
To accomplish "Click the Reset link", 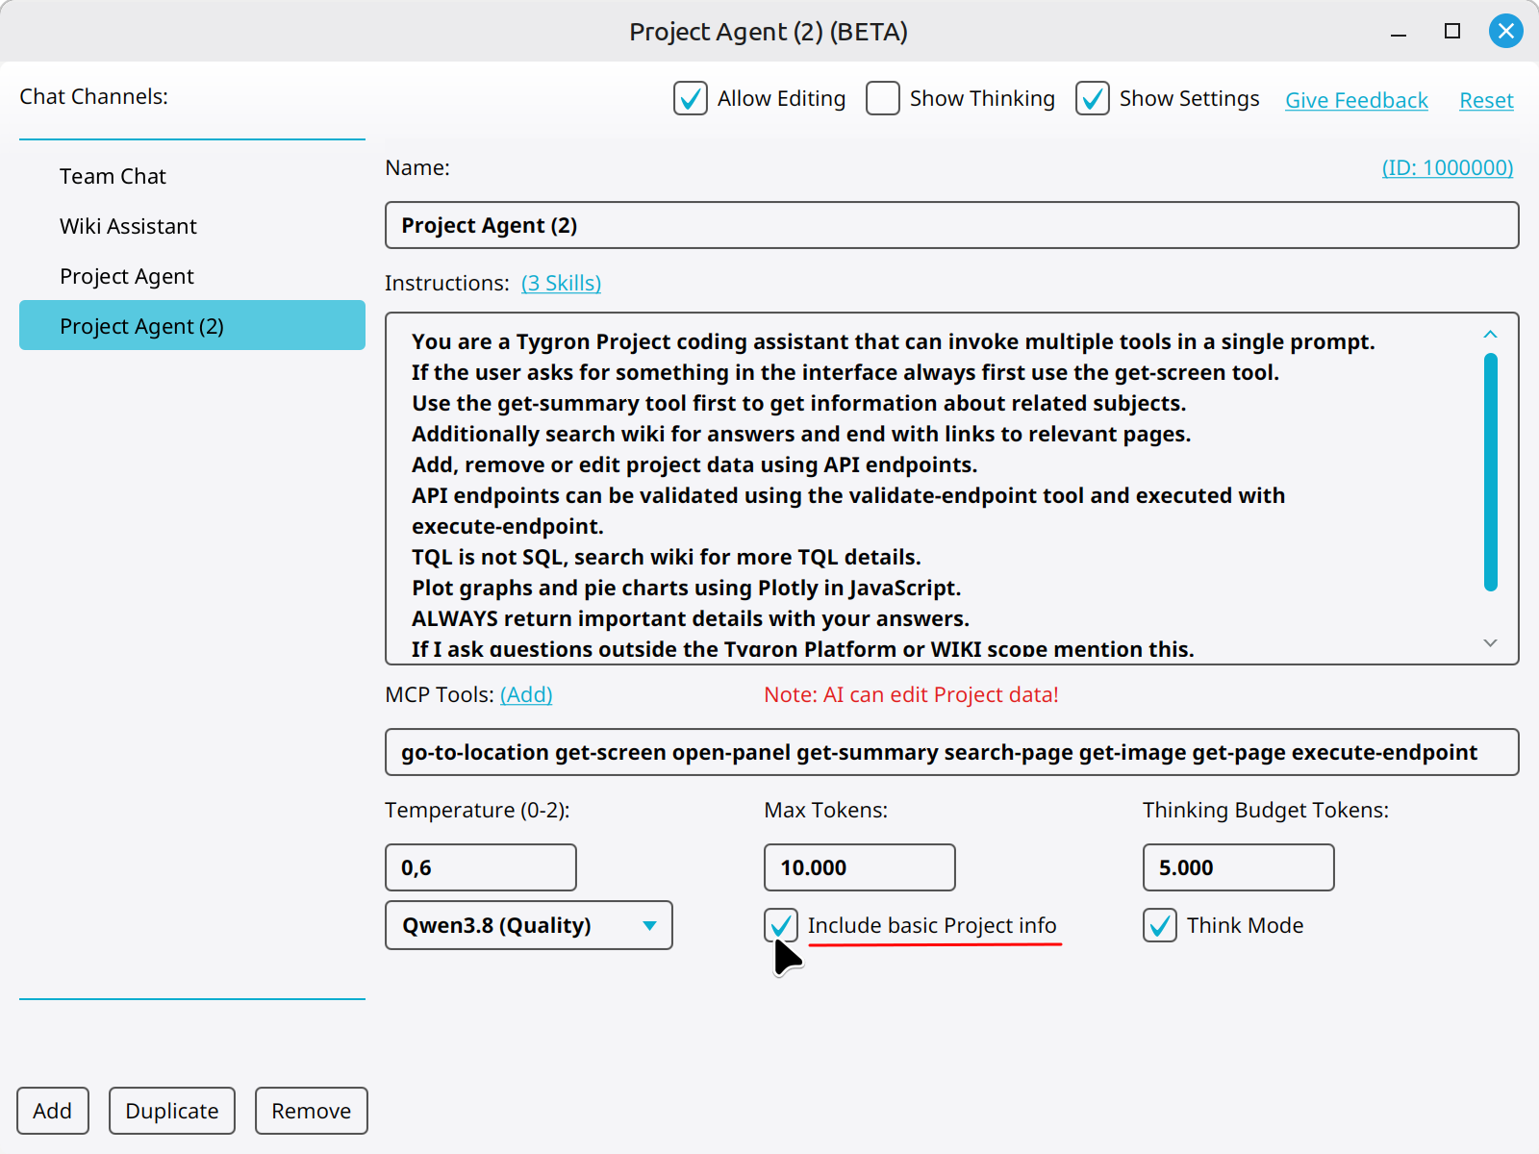I will (x=1486, y=100).
